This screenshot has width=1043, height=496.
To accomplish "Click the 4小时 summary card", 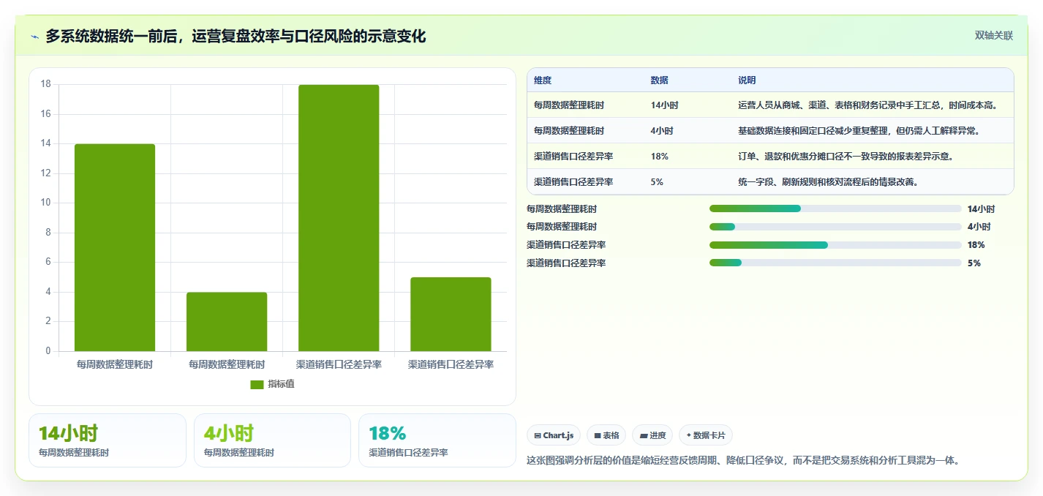I will click(x=273, y=440).
